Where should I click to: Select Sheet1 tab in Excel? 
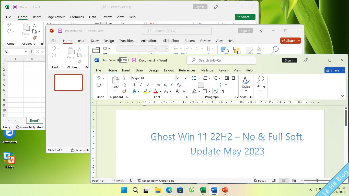34,120
